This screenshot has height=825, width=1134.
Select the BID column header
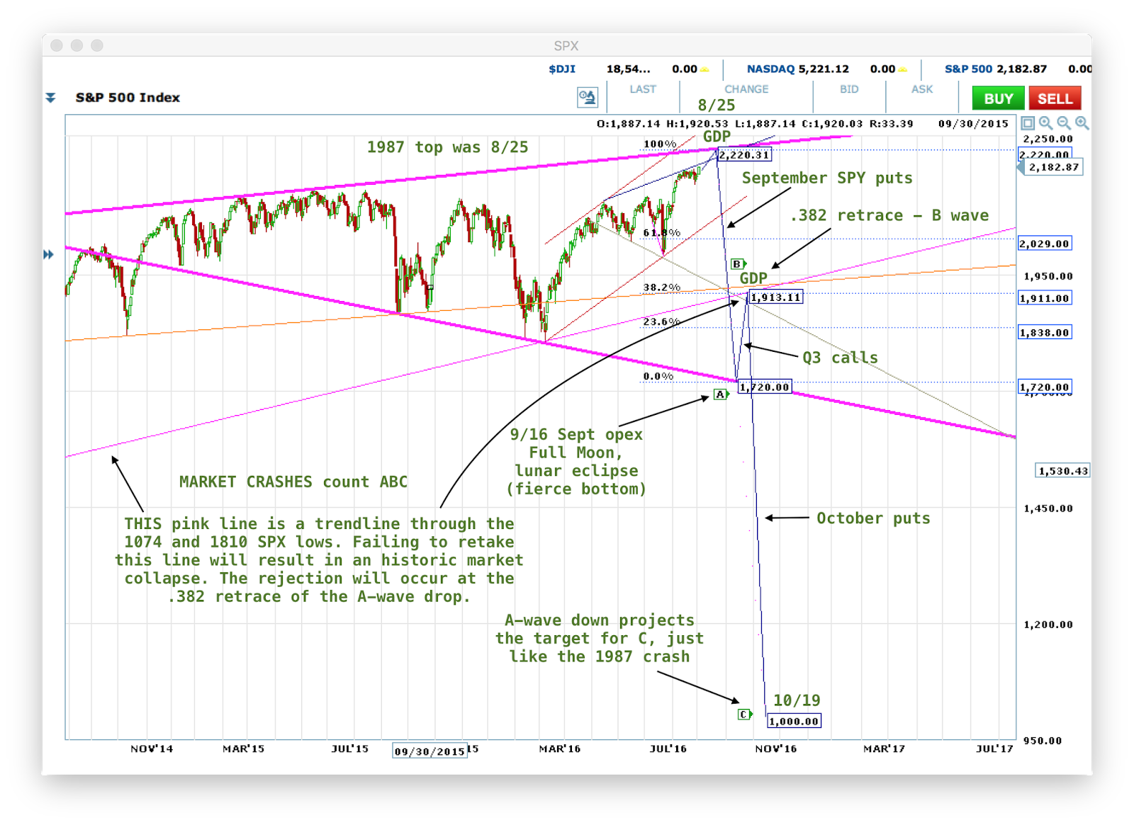click(848, 89)
